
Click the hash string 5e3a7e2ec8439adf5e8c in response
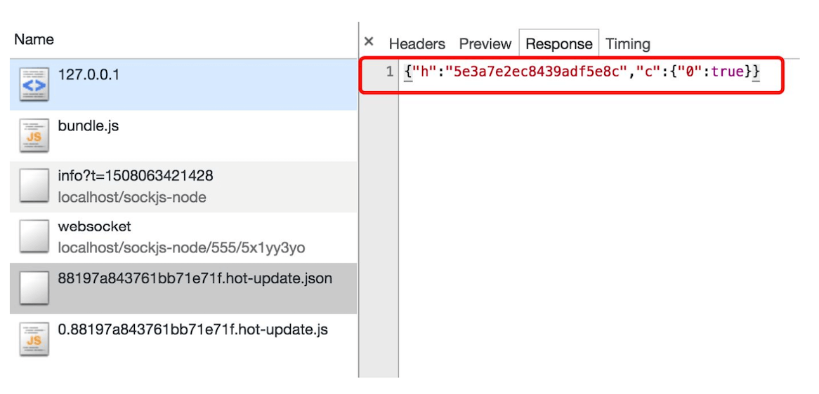[536, 72]
